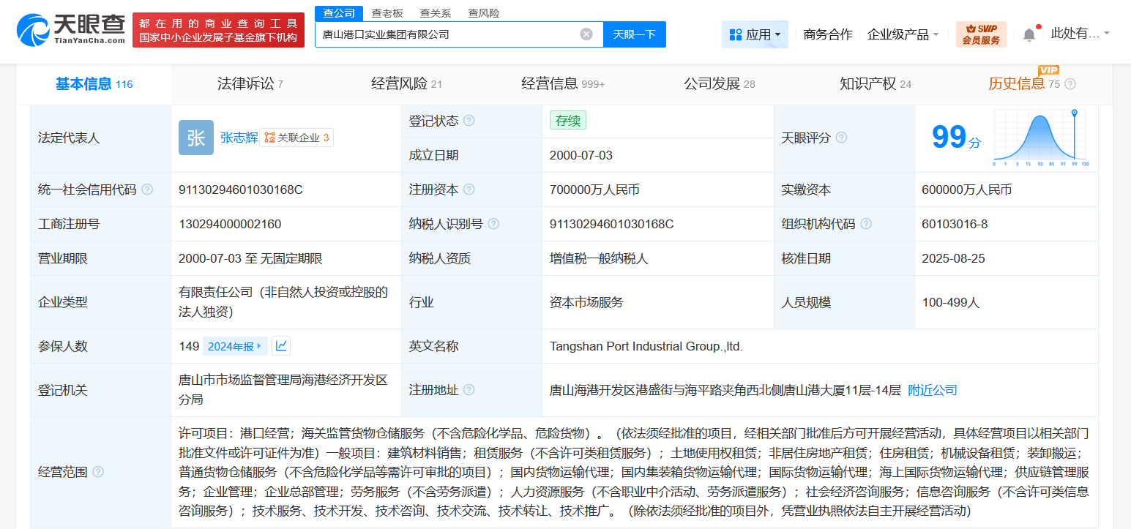The image size is (1131, 529).
Task: Expand the 应用 dropdown menu
Action: 755,34
